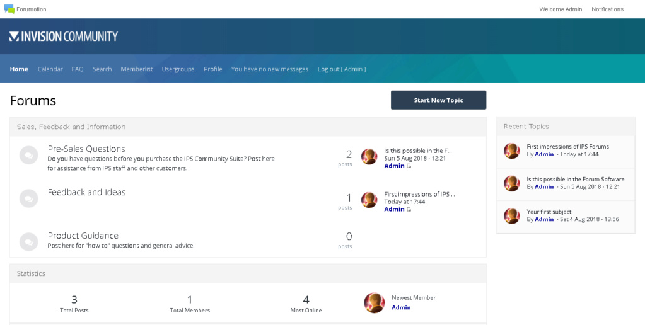The height and width of the screenshot is (325, 645).
Task: Open the Feedback and Ideas forum title
Action: tap(86, 192)
